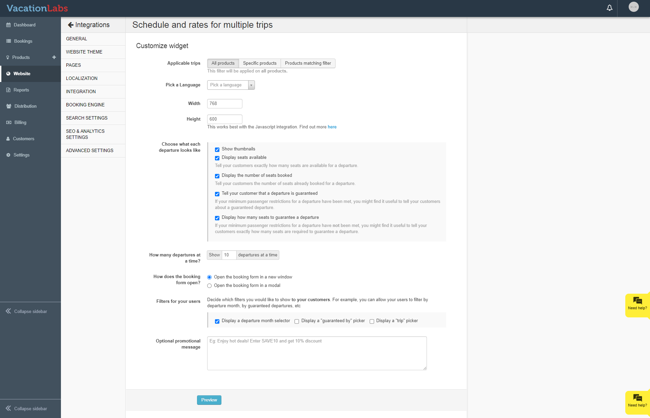
Task: Click the Billing icon in sidebar
Action: click(9, 122)
